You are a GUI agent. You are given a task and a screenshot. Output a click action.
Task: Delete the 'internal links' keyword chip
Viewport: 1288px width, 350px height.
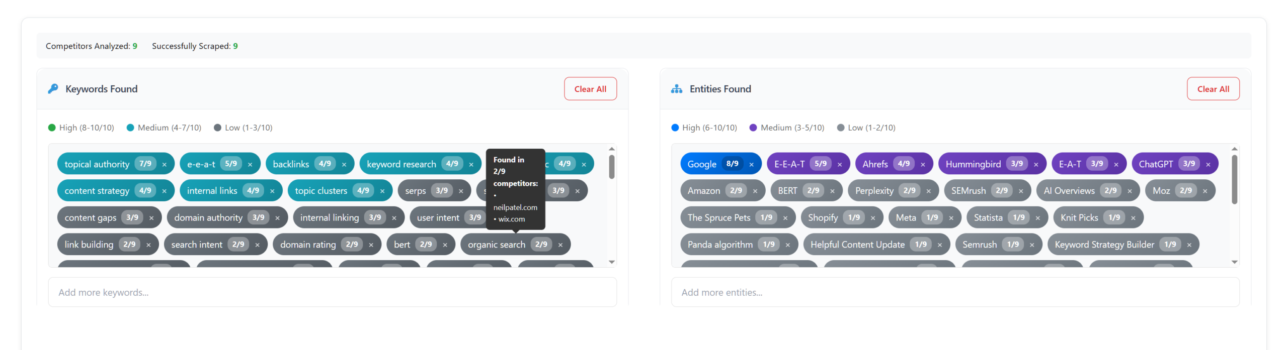pyautogui.click(x=272, y=191)
